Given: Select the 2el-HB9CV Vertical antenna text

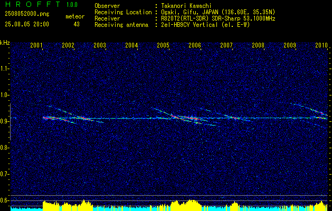Looking at the screenshot, I should point(205,25).
